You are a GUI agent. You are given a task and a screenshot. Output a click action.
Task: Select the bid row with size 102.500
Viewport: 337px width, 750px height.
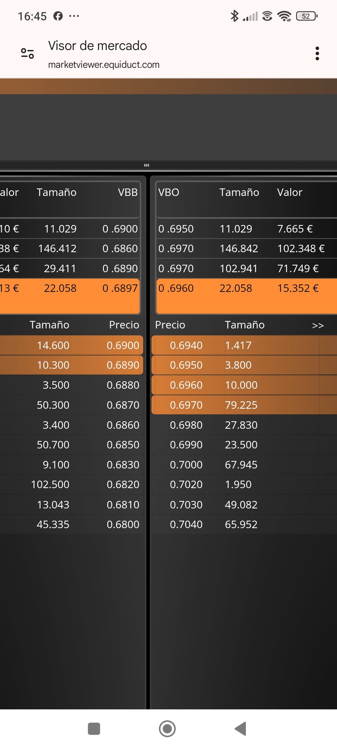[x=71, y=484]
